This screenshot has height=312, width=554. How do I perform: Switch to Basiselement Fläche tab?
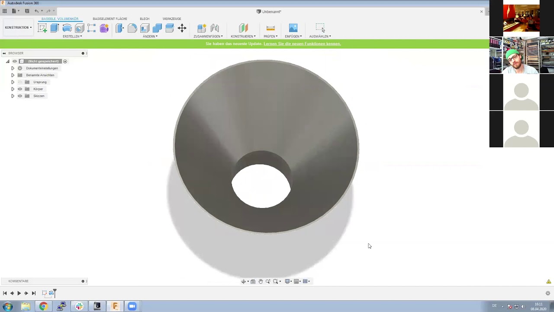tap(110, 19)
